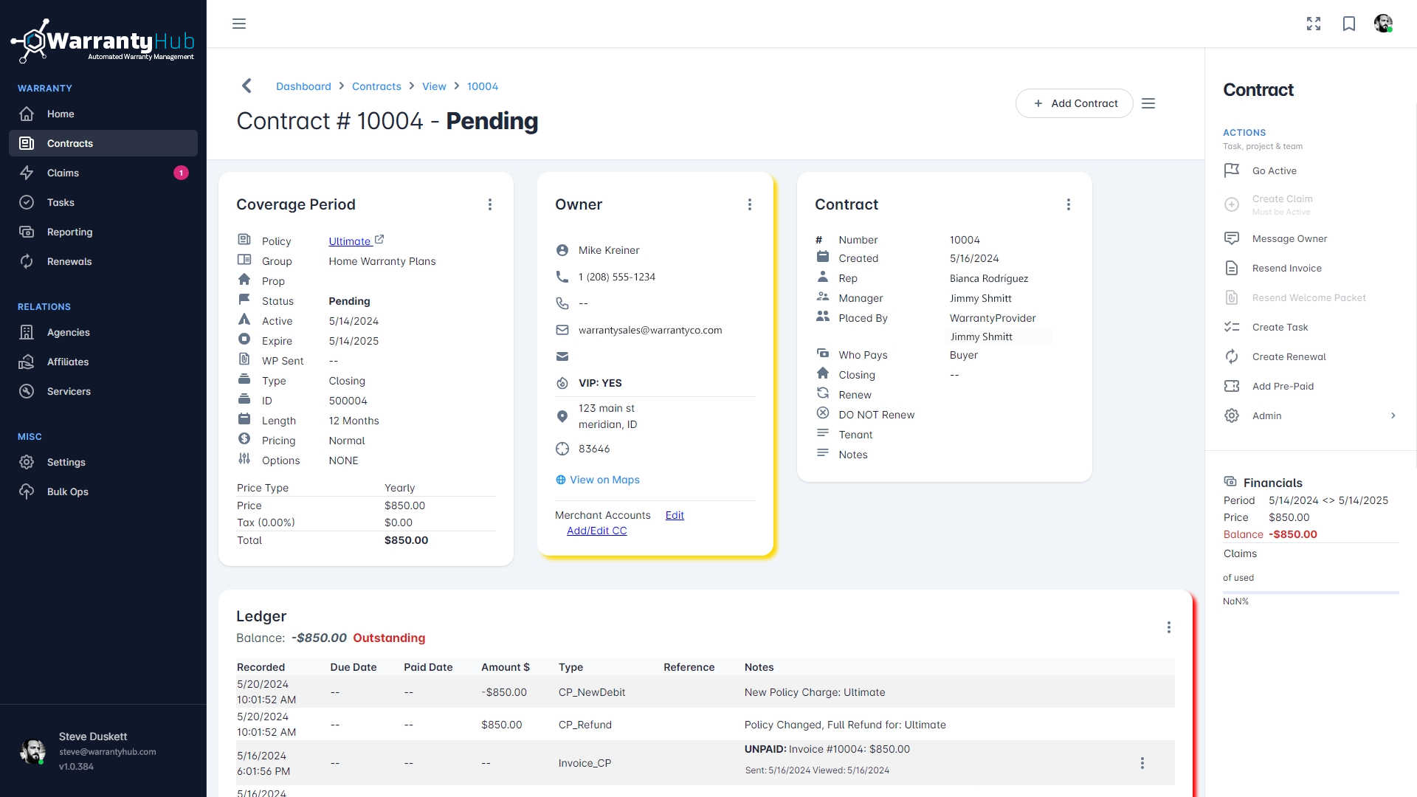This screenshot has height=797, width=1417.
Task: Enter fullscreen using the expand icon
Action: 1314,24
